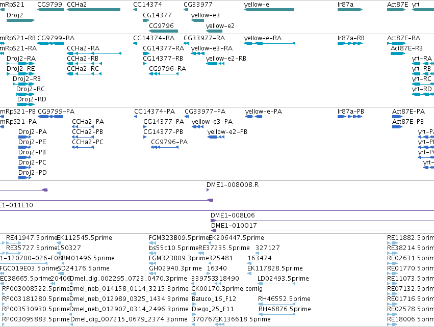The width and height of the screenshot is (434, 327).
Task: Select transcript CCHa2-RC
Action: click(x=83, y=69)
